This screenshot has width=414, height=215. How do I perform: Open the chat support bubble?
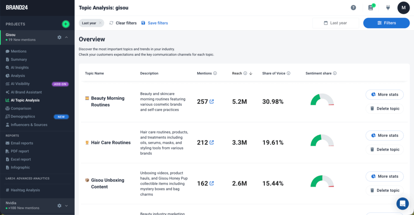click(402, 203)
